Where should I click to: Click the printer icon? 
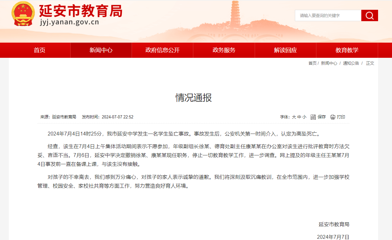[333, 117]
